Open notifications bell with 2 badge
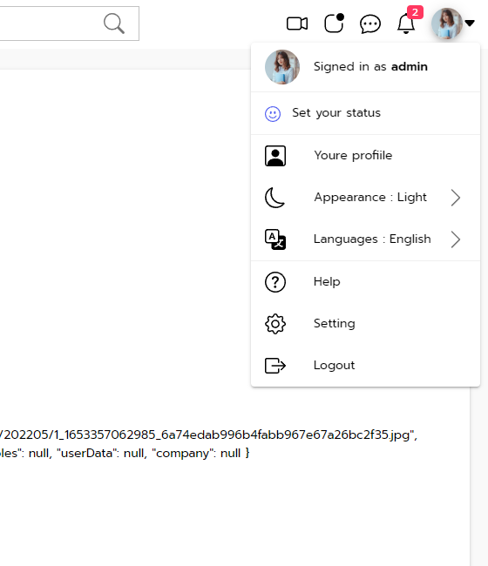Image resolution: width=488 pixels, height=566 pixels. pyautogui.click(x=410, y=21)
